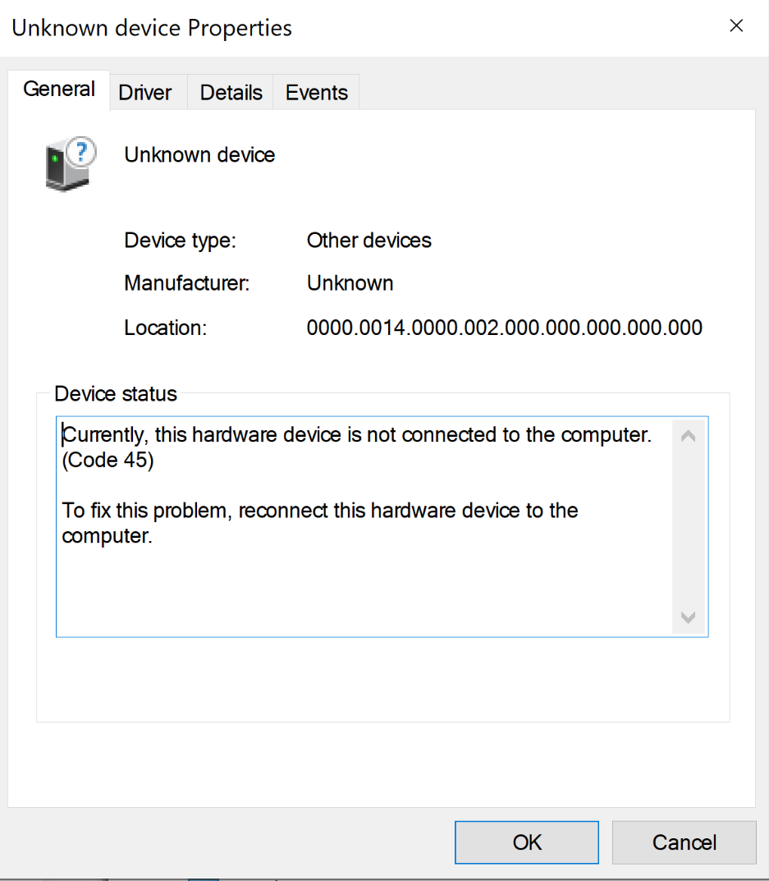Open the Details tab
The image size is (769, 881).
coord(231,93)
